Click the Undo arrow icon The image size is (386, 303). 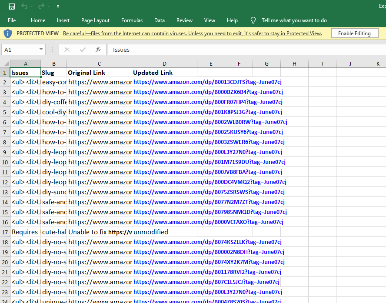point(24,6)
